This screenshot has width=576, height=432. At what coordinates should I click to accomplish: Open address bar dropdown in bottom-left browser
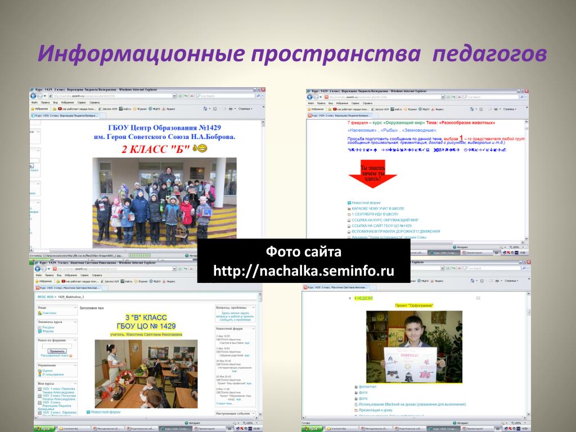(x=175, y=269)
